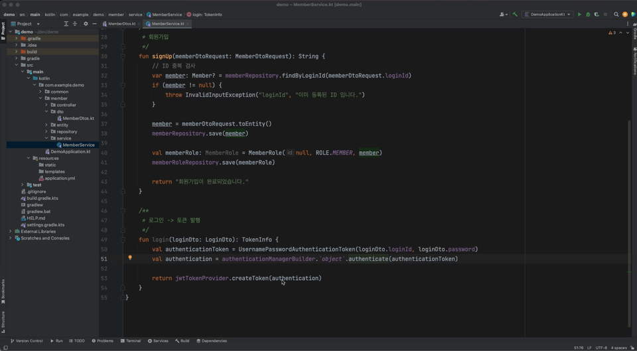The height and width of the screenshot is (351, 637).
Task: Open the Problems tool window
Action: pos(103,341)
